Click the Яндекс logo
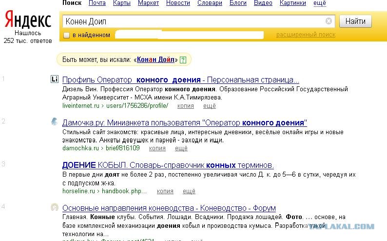Image resolution: width=387 pixels, height=241 pixels. click(28, 19)
